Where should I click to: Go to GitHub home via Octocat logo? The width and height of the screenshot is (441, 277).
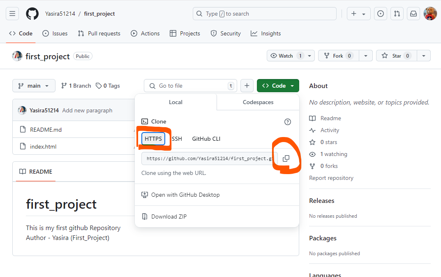pyautogui.click(x=32, y=14)
